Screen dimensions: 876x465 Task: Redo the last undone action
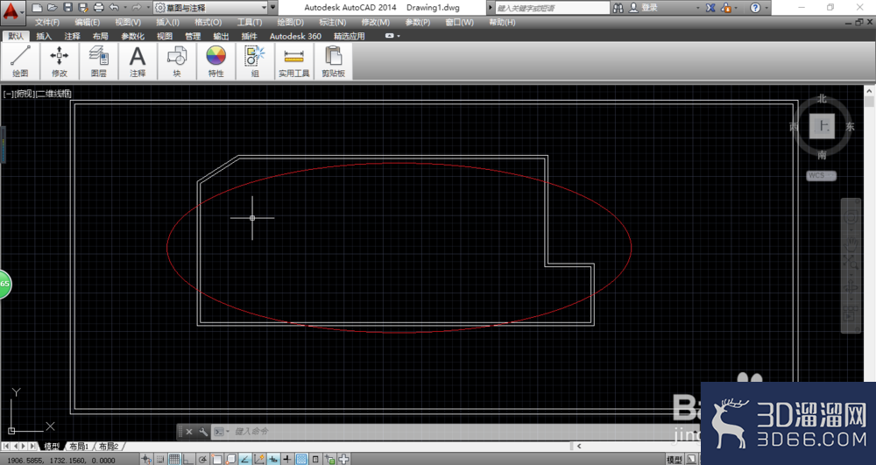[137, 8]
